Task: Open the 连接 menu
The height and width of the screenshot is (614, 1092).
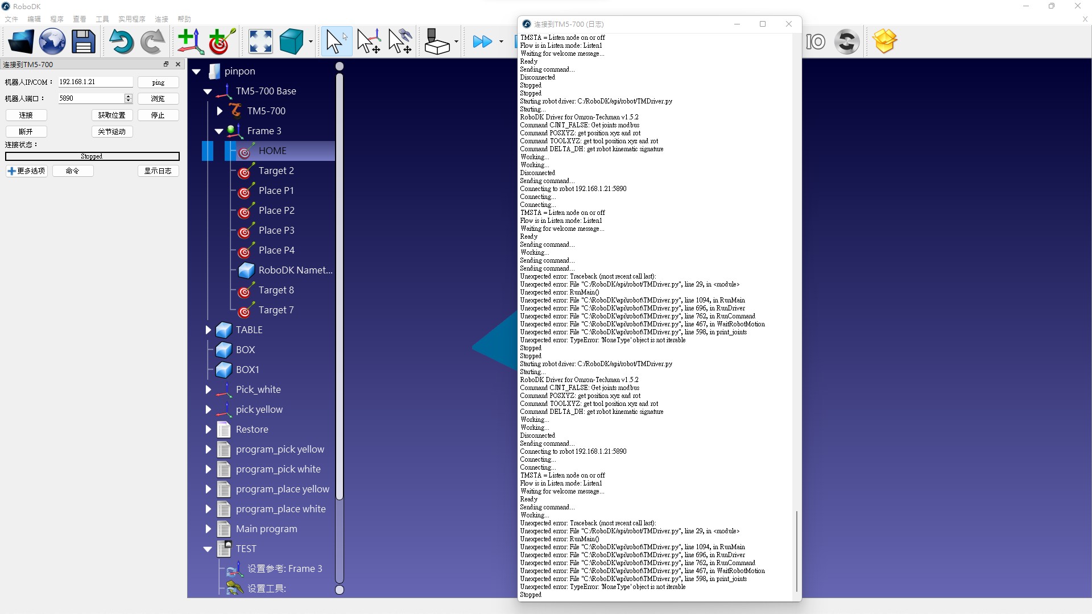Action: pos(162,19)
